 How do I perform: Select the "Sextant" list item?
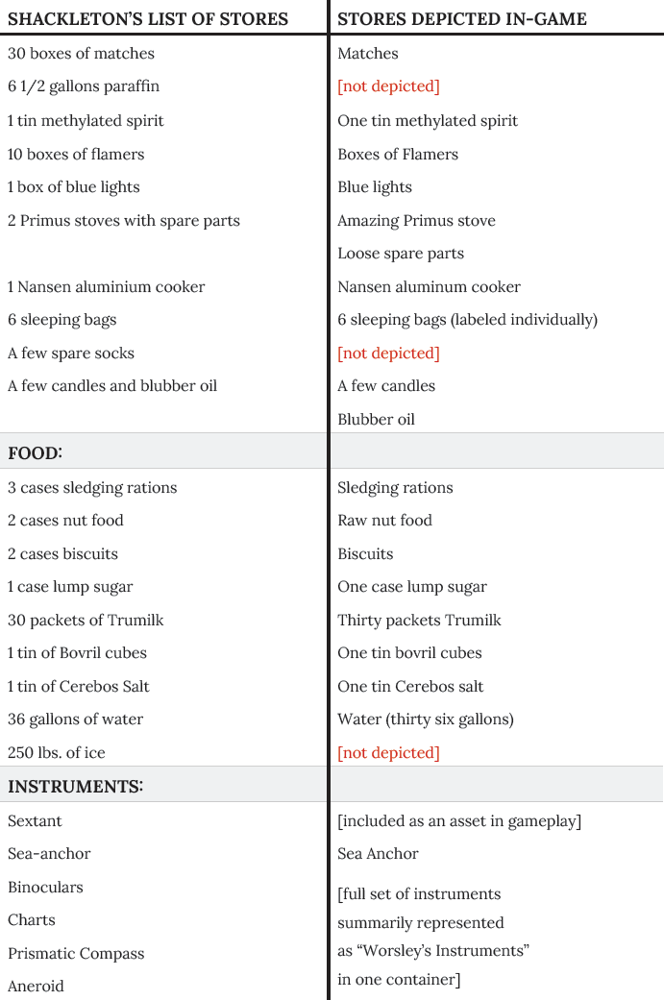pos(35,821)
